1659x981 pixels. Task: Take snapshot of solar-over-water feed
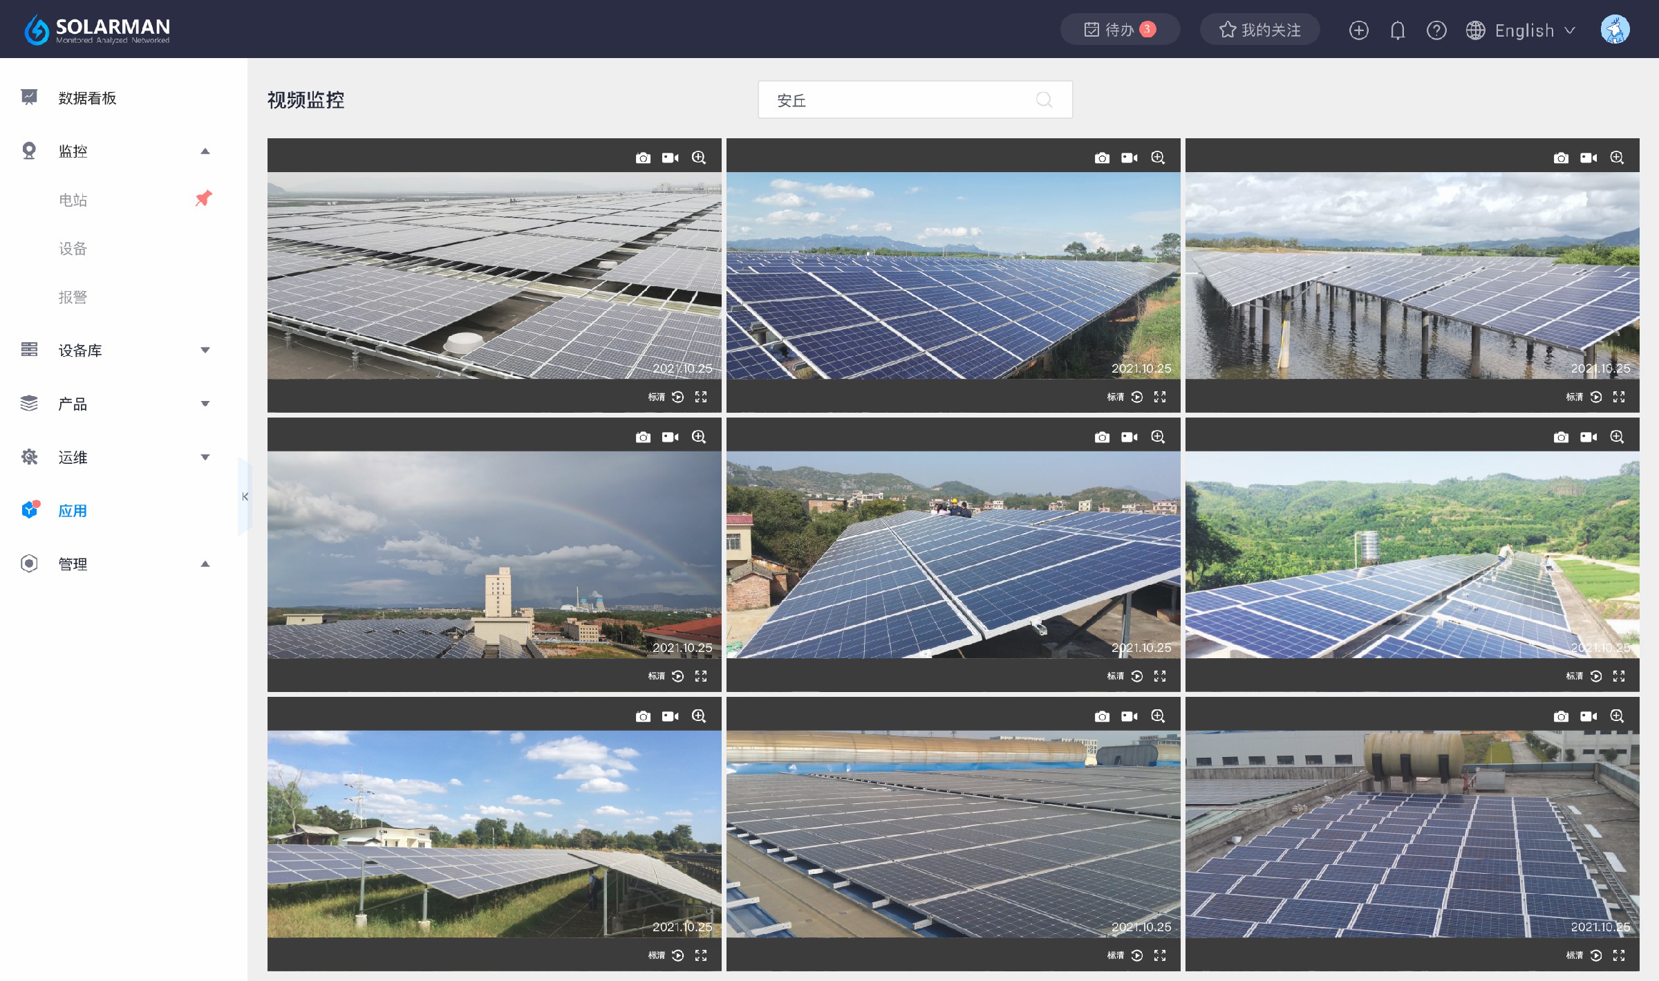(1561, 158)
